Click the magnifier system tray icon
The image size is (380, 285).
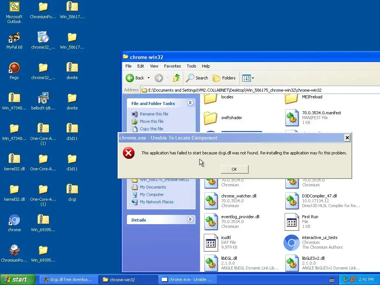tap(353, 279)
